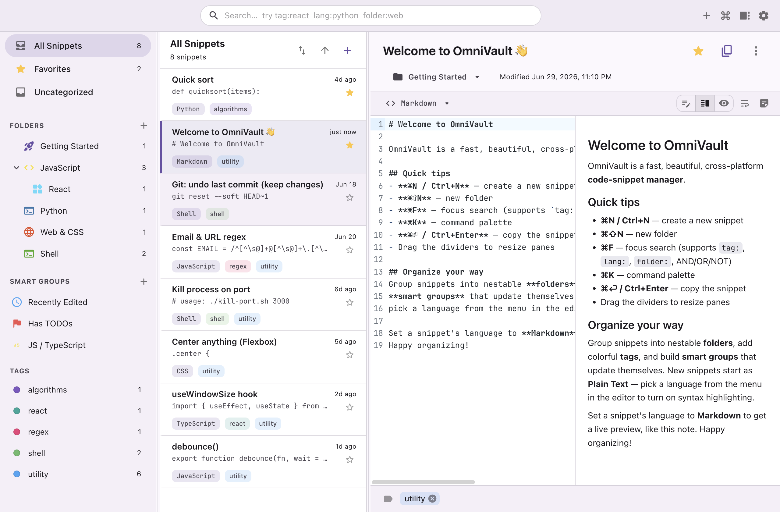Open Uncategorized in sidebar
This screenshot has height=512, width=780.
click(78, 92)
